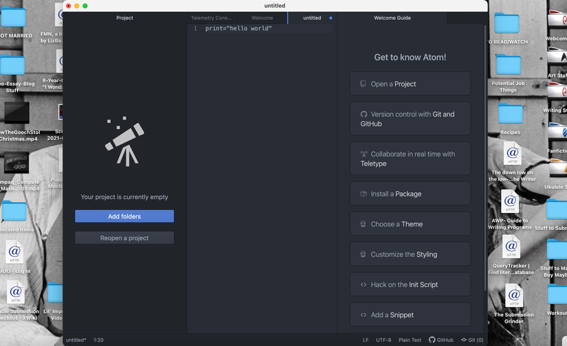
Task: Click the Add folders button
Action: click(124, 216)
